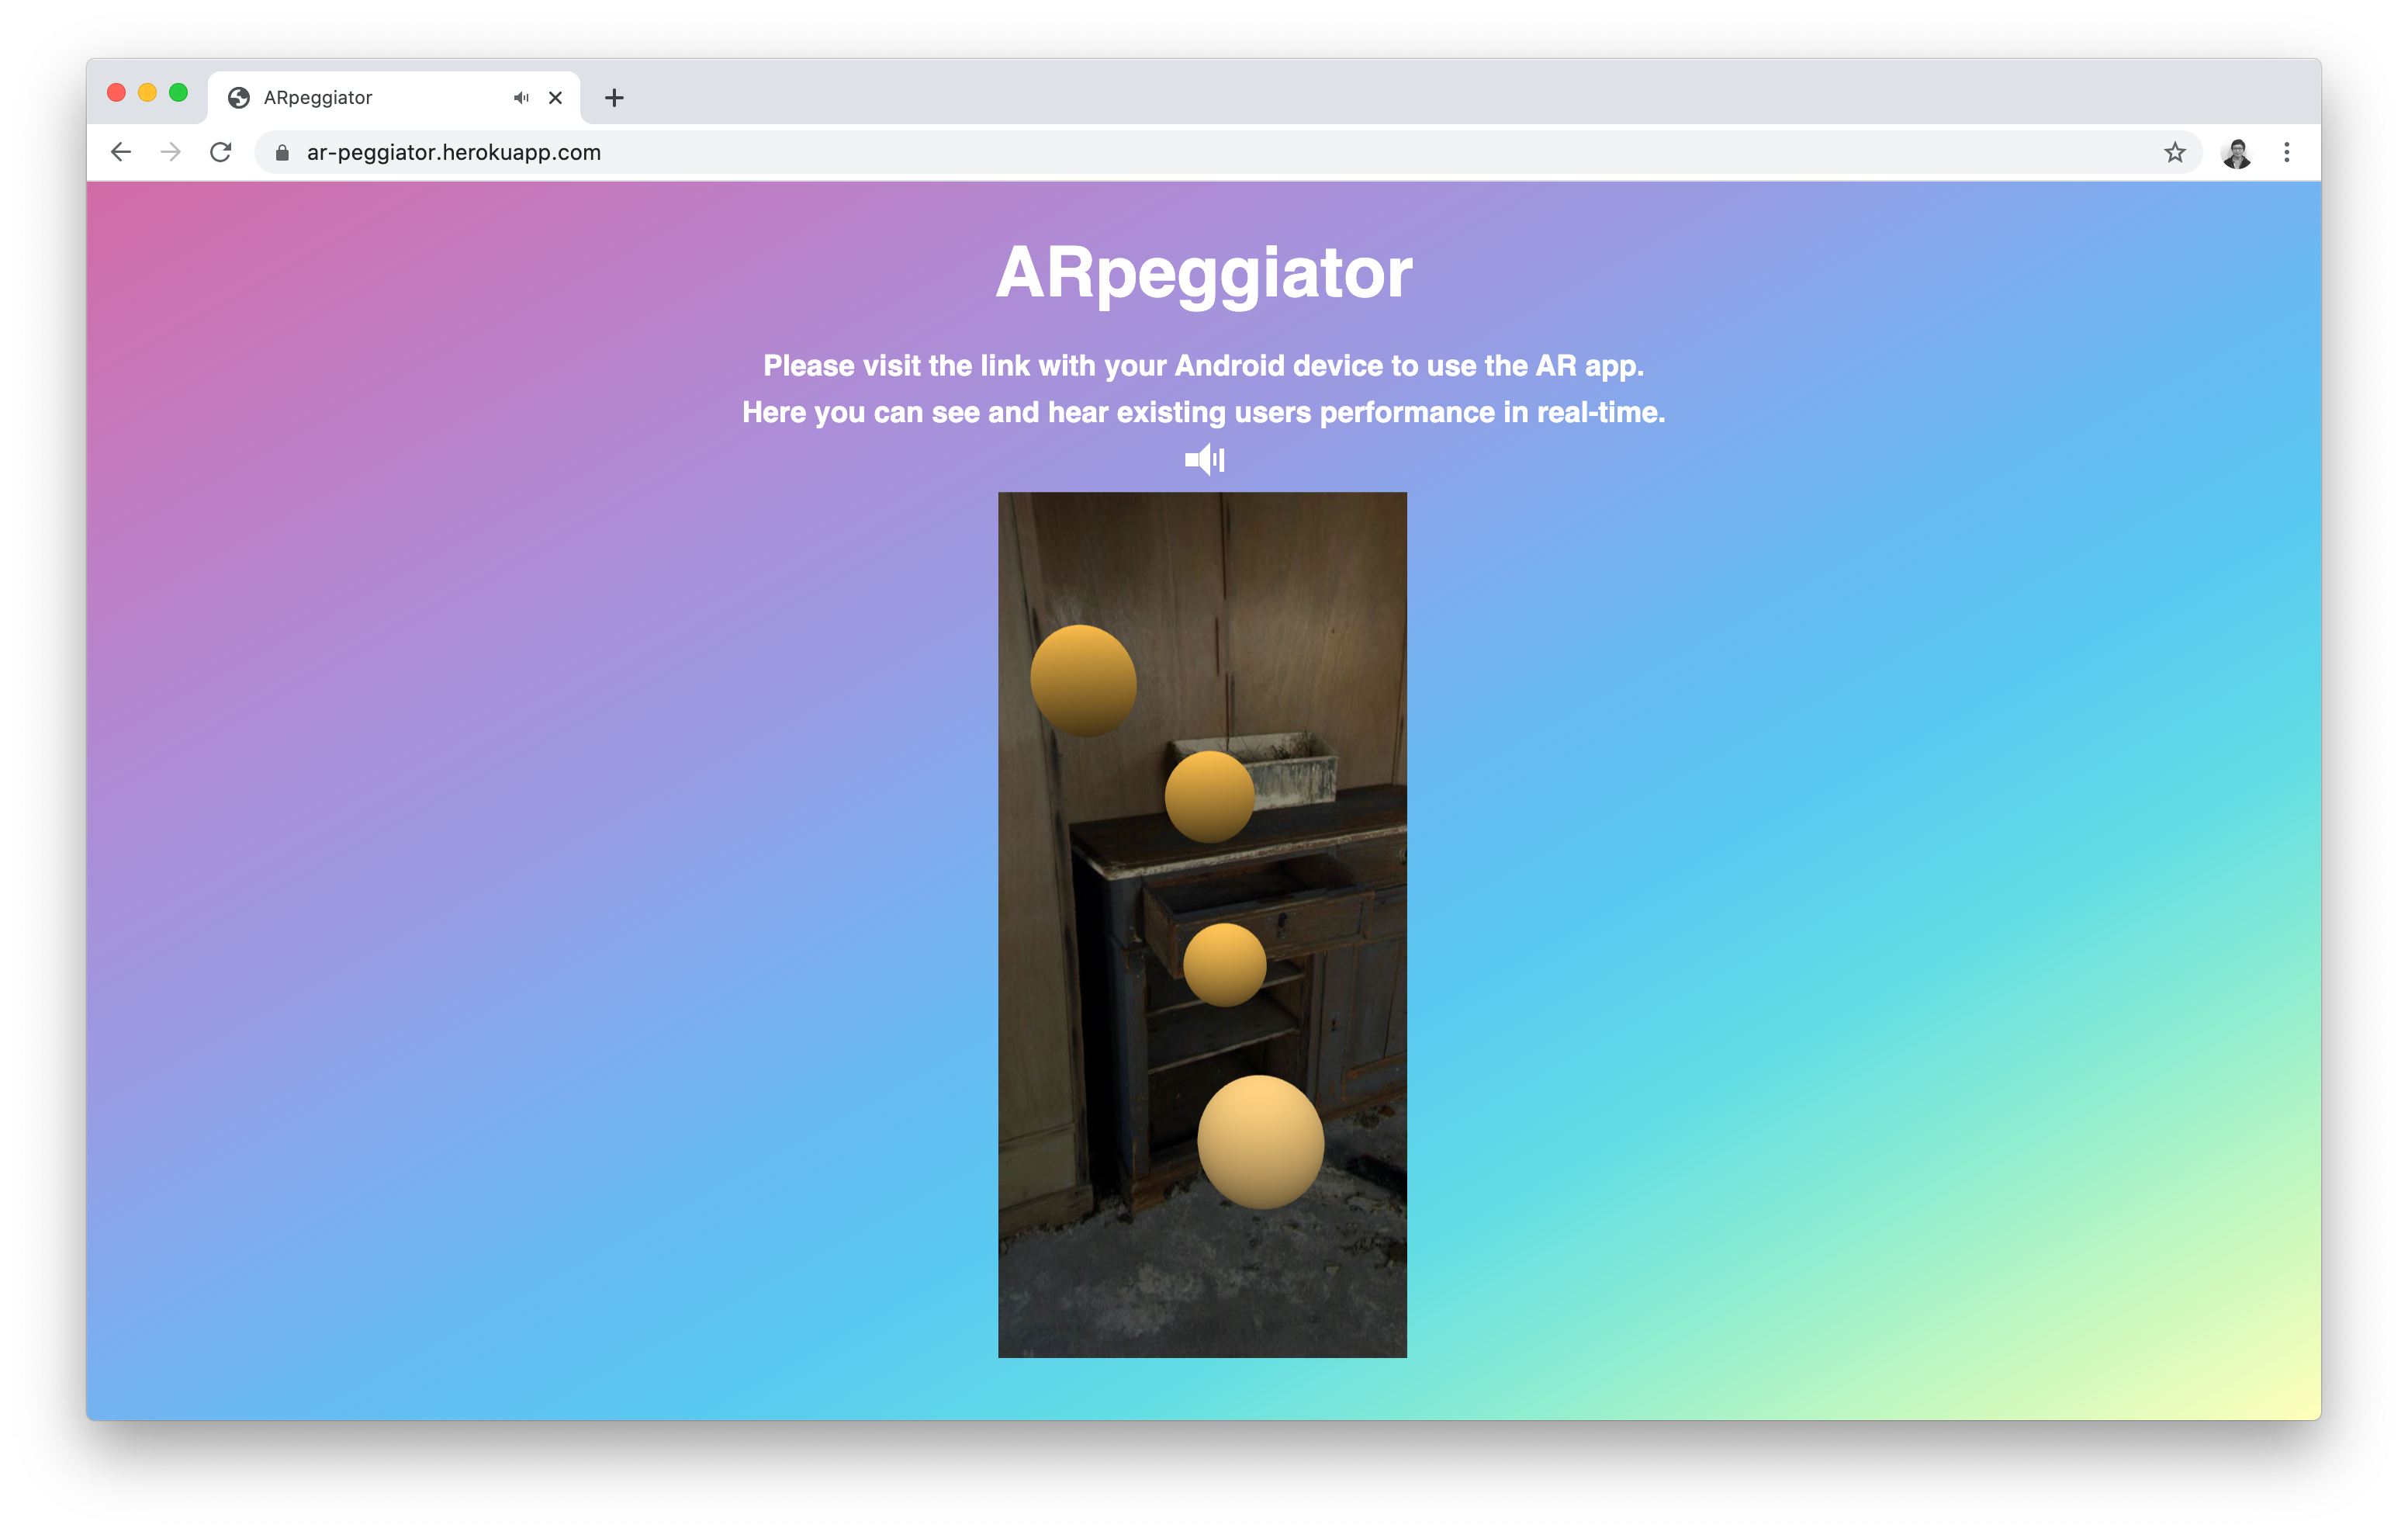Click the browser back arrow
This screenshot has height=1535, width=2408.
[121, 152]
